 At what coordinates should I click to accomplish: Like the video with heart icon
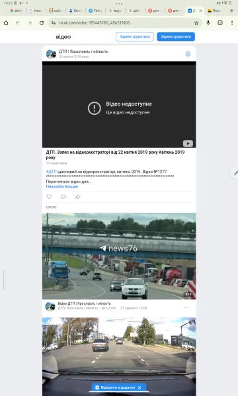click(x=49, y=197)
